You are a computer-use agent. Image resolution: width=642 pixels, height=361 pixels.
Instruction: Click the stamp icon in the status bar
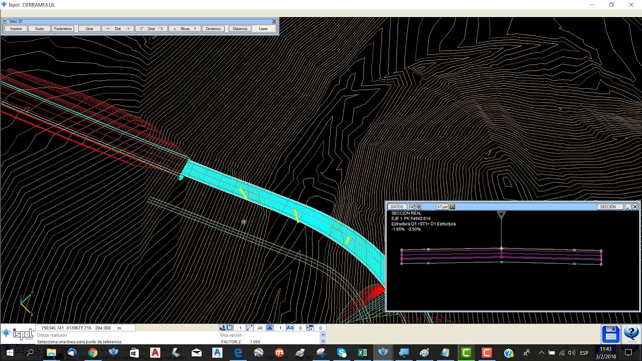[223, 328]
